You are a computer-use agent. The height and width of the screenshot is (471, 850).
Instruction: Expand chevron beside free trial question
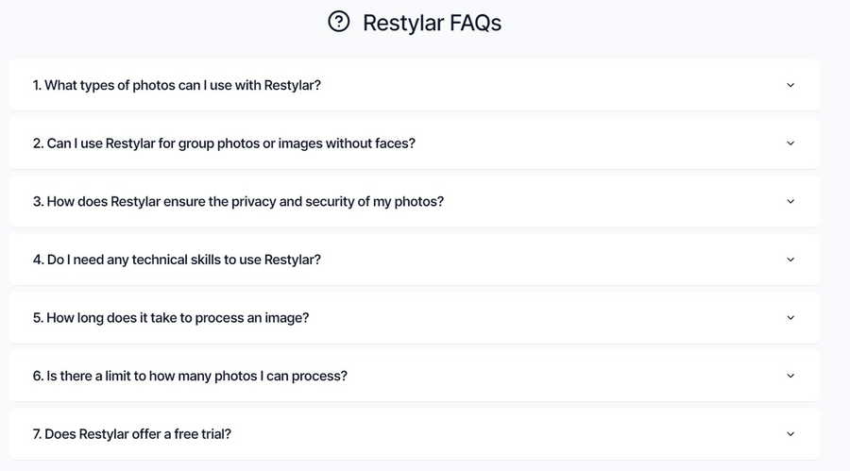(790, 434)
